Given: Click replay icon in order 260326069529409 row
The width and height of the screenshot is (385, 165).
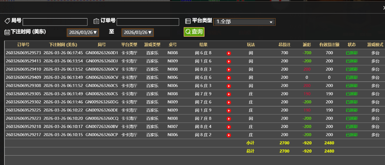Looking at the screenshot, I should [228, 77].
